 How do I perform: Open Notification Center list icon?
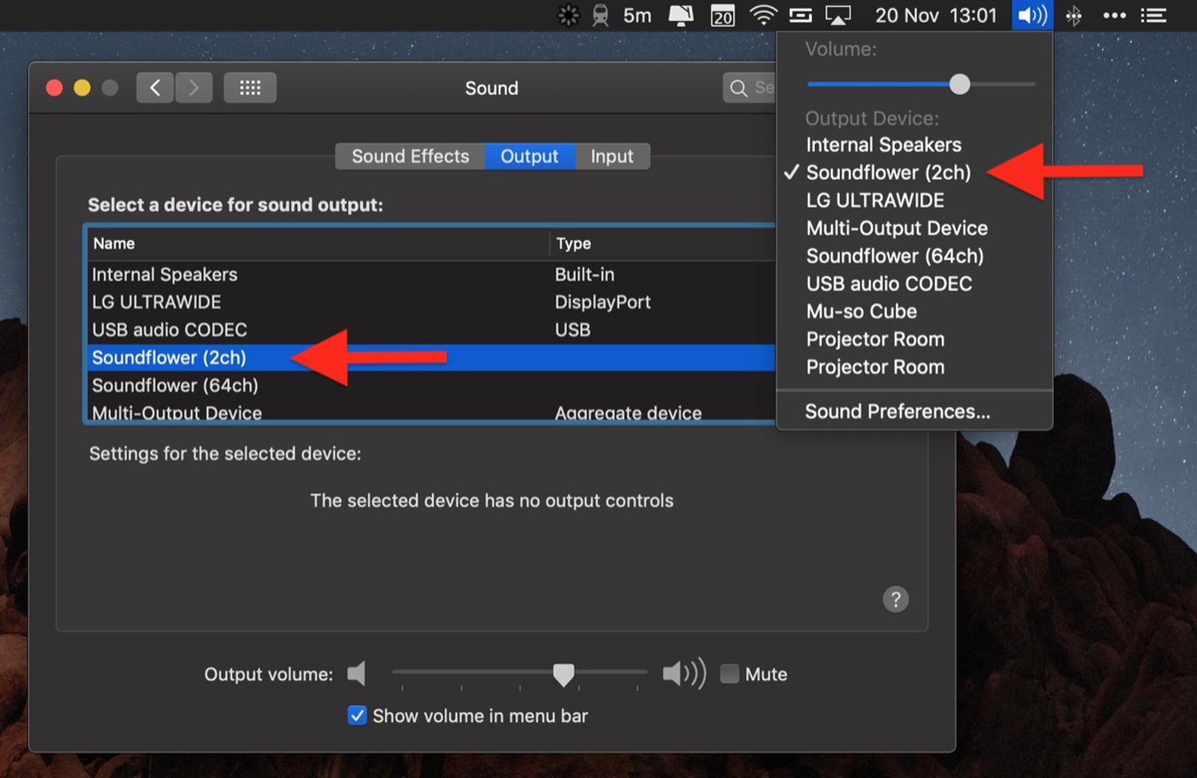coord(1153,15)
